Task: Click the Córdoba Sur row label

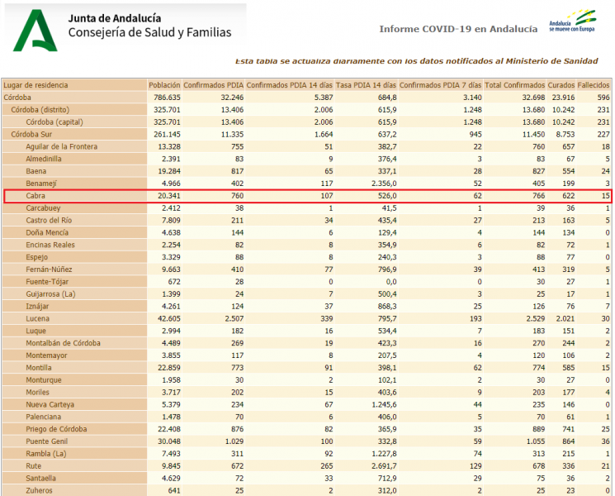Action: 31,134
